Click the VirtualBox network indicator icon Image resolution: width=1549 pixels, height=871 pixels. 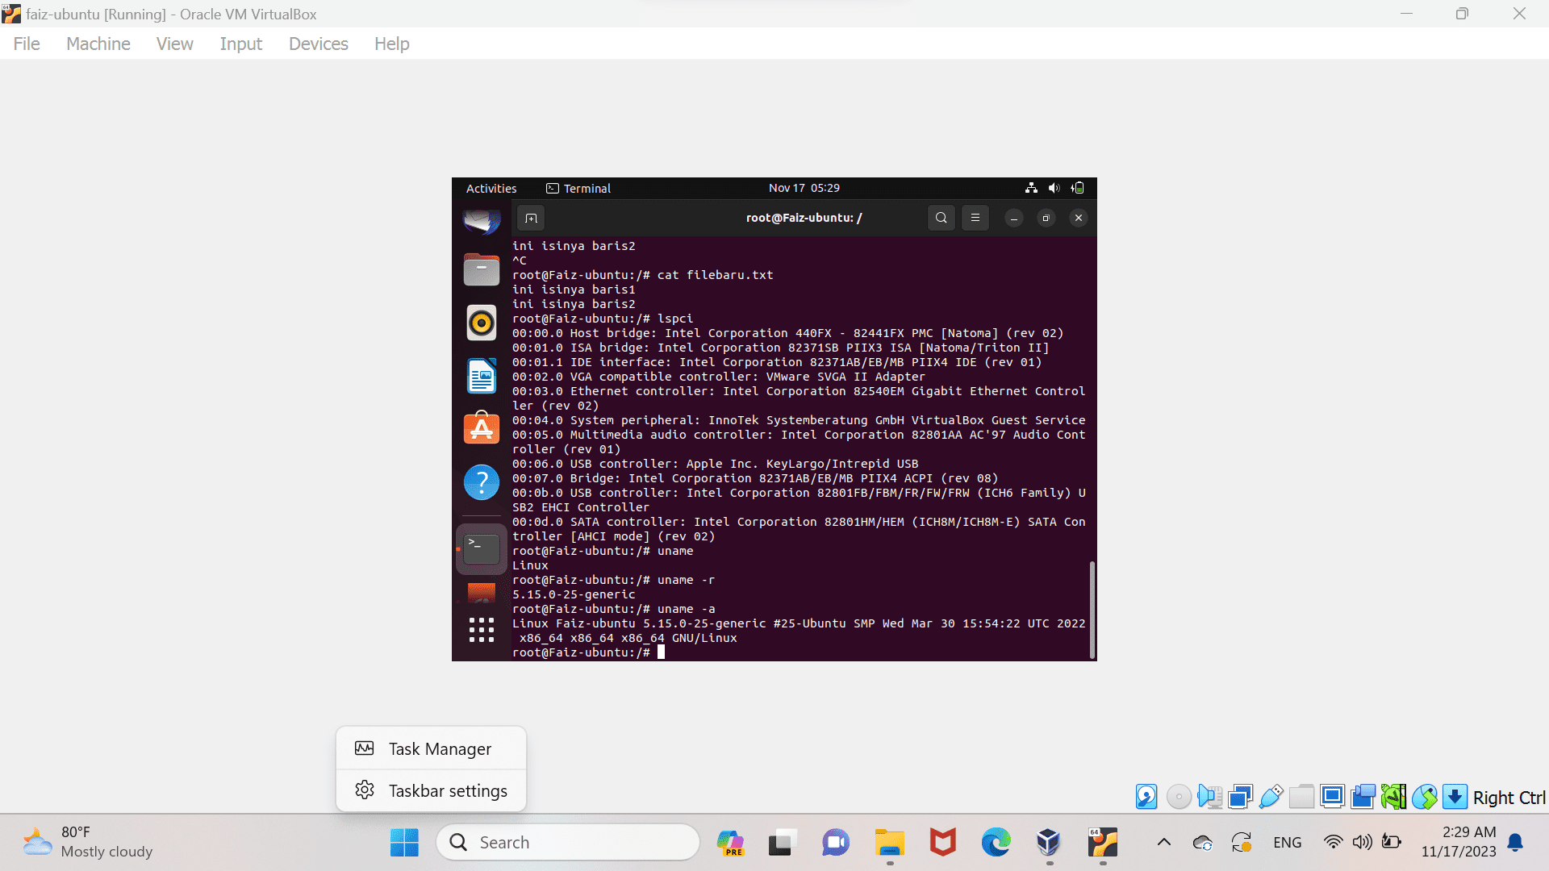click(x=1240, y=797)
